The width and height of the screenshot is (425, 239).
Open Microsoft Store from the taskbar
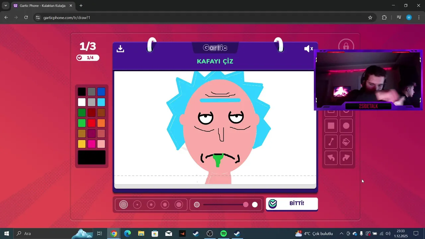155,234
